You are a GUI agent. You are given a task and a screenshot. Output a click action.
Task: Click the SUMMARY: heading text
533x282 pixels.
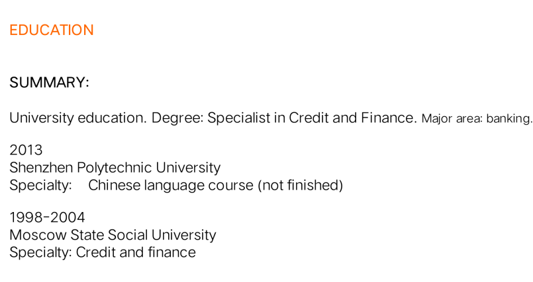coord(49,83)
